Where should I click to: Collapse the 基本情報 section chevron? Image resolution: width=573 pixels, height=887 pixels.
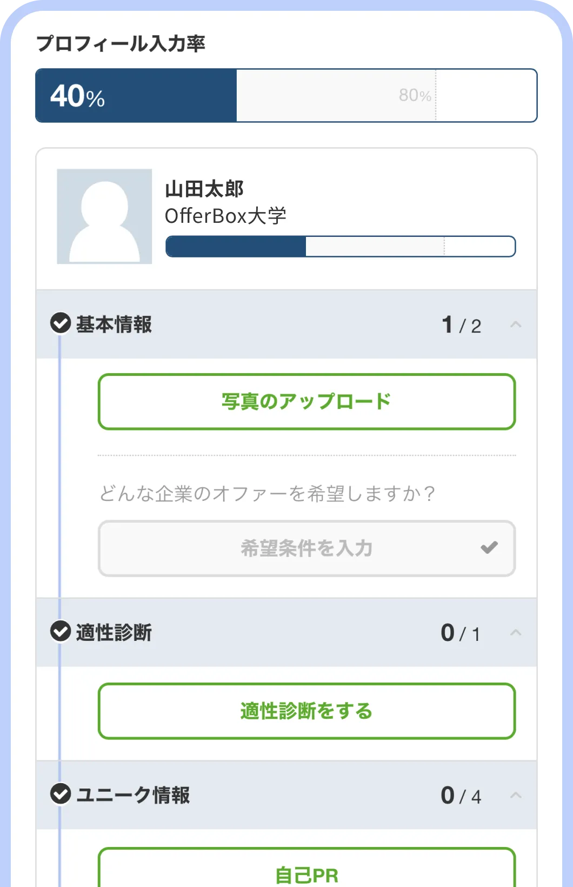coord(516,325)
